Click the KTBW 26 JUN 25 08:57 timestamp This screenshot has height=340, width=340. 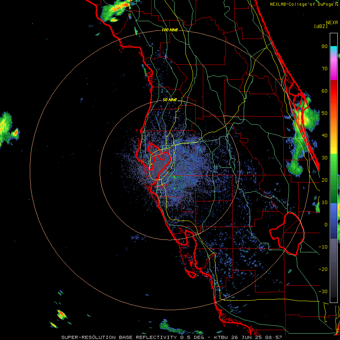tap(248, 337)
